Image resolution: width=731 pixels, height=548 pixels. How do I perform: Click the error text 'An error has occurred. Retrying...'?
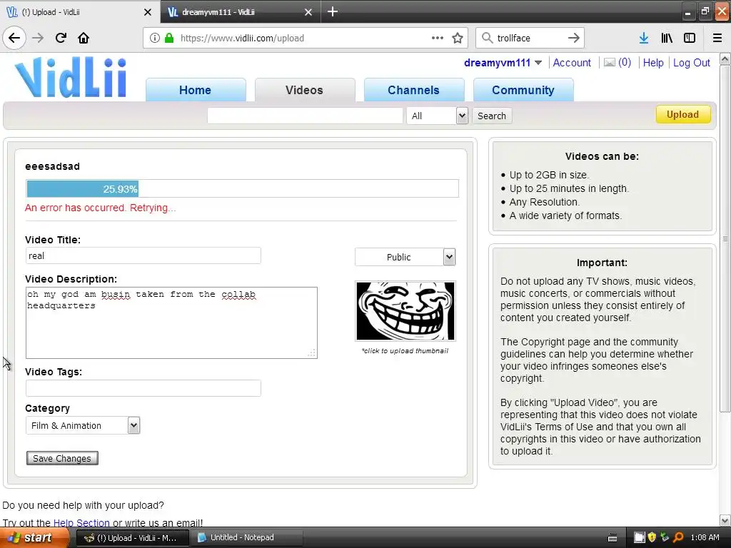(x=100, y=208)
